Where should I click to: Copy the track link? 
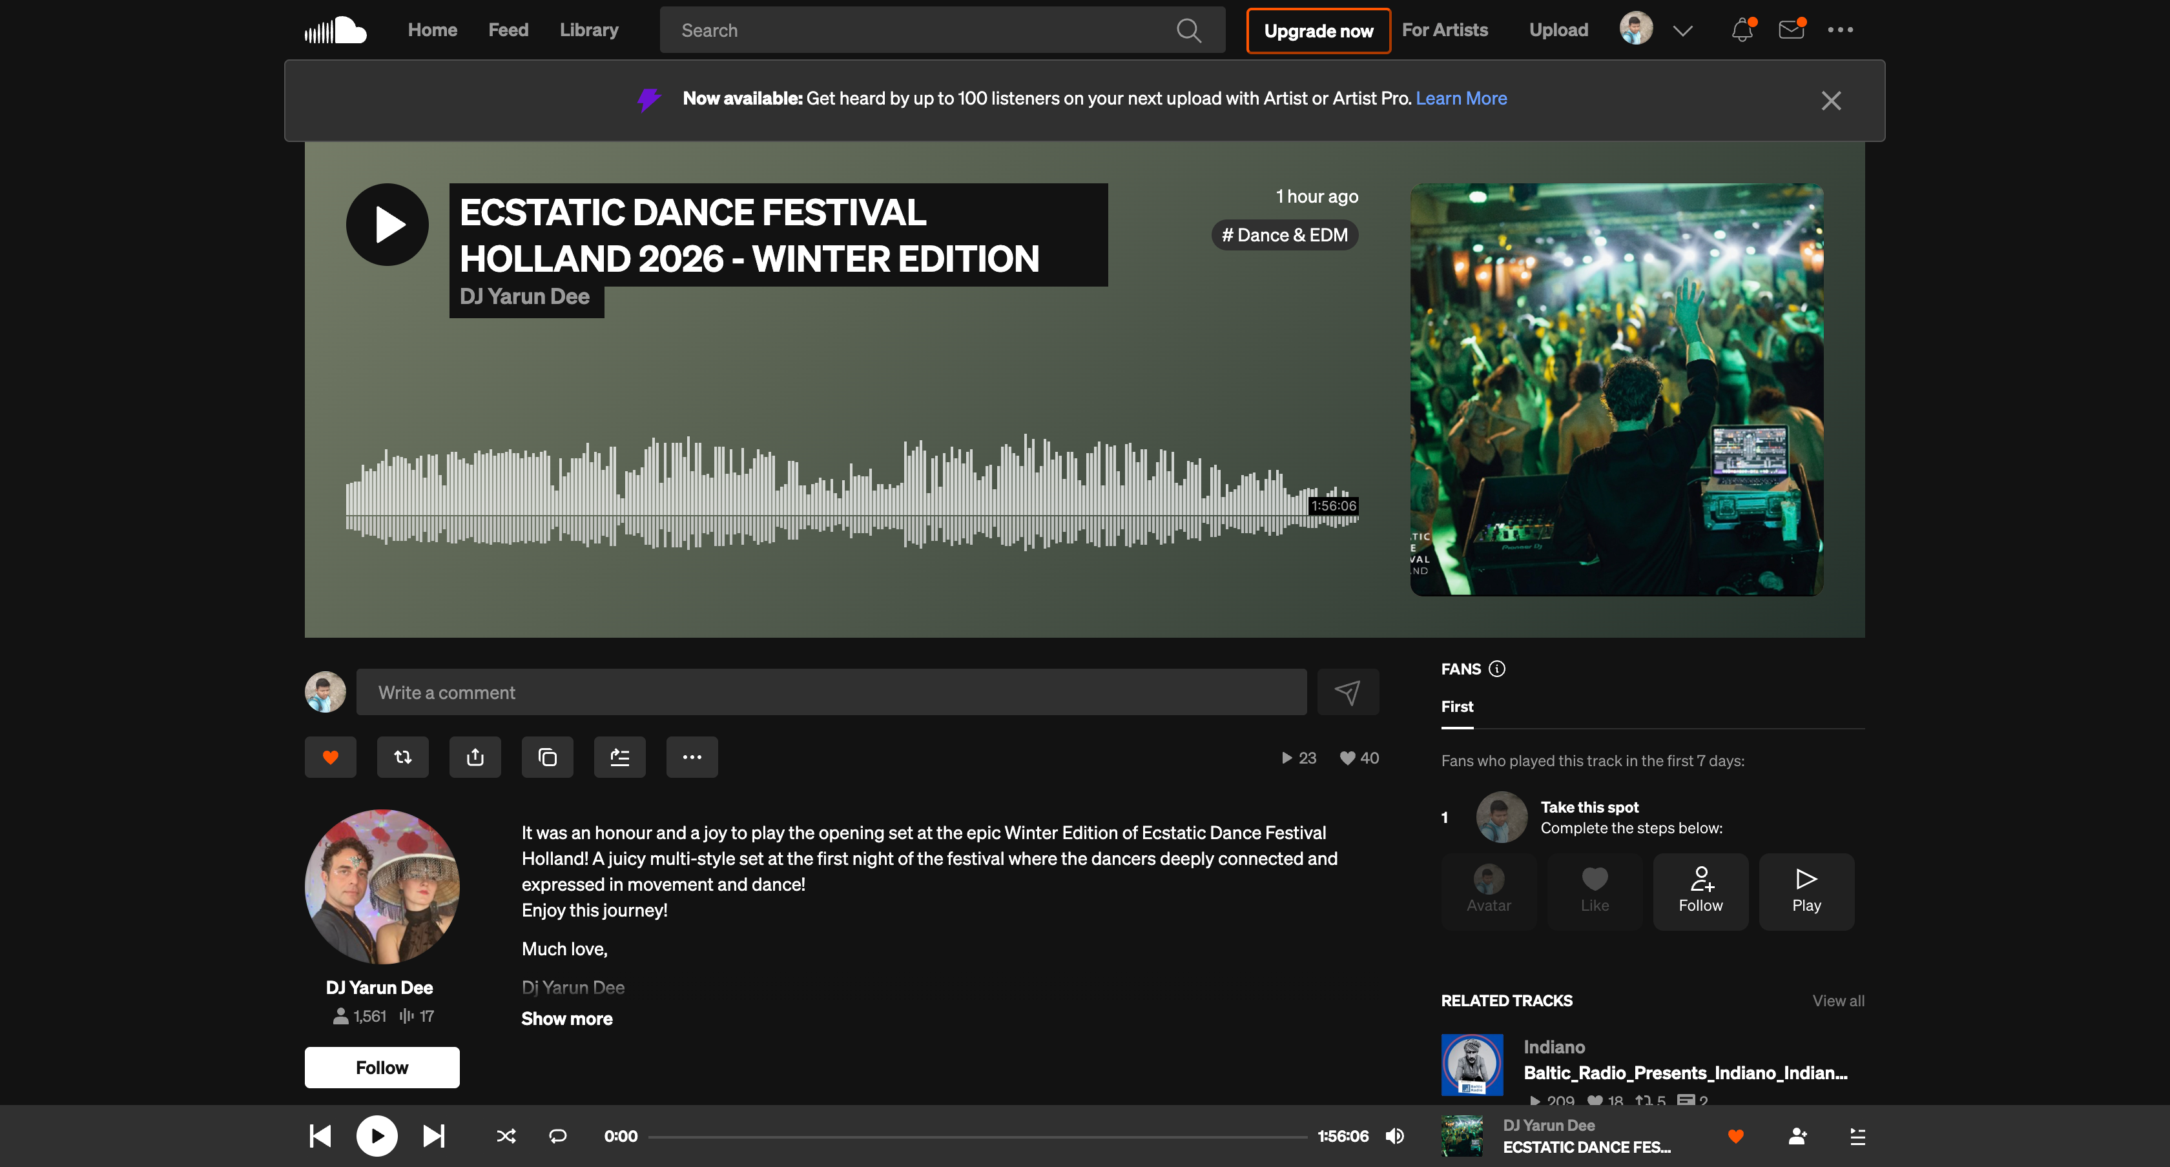tap(548, 757)
